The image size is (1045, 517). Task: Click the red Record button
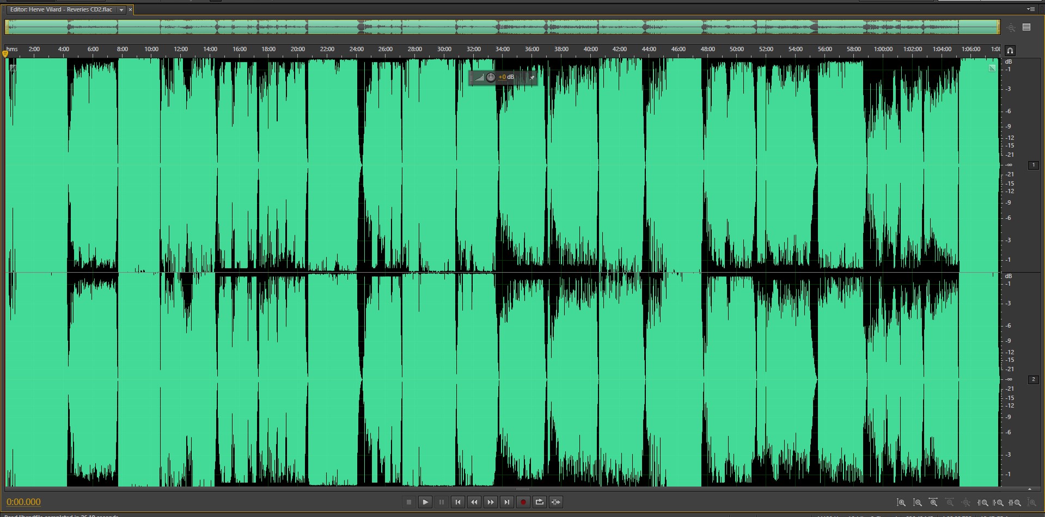(523, 502)
